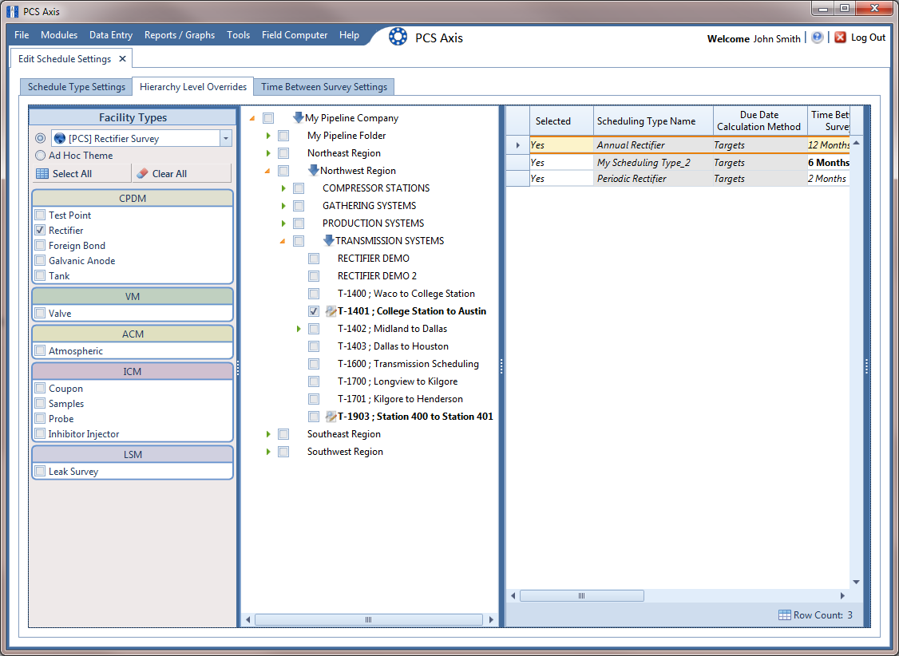Tick the Galvanic Anode checkbox
The image size is (899, 656).
pyautogui.click(x=40, y=261)
